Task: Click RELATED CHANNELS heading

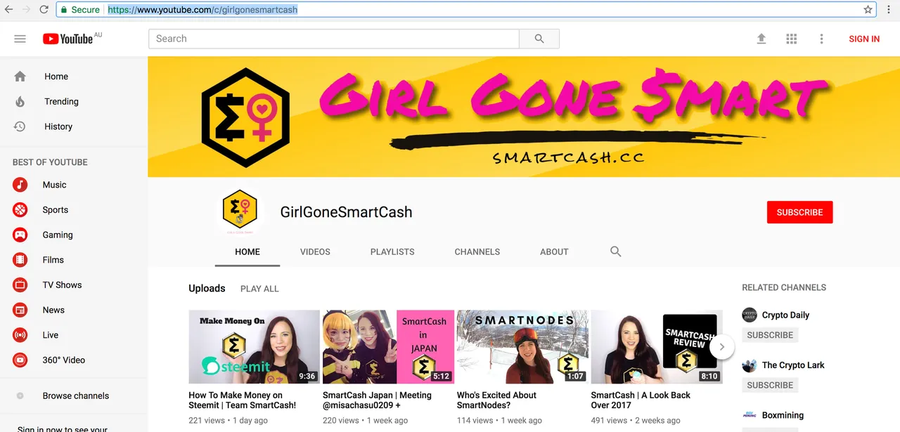Action: coord(784,287)
